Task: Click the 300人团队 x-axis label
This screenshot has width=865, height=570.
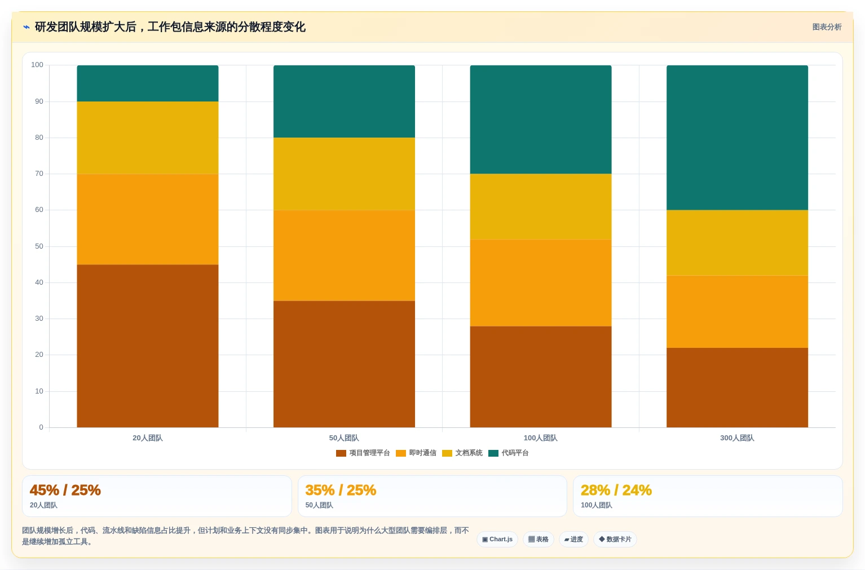Action: (x=737, y=438)
